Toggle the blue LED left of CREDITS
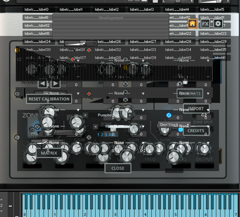Screen dimensions: 240x217 tap(181, 130)
